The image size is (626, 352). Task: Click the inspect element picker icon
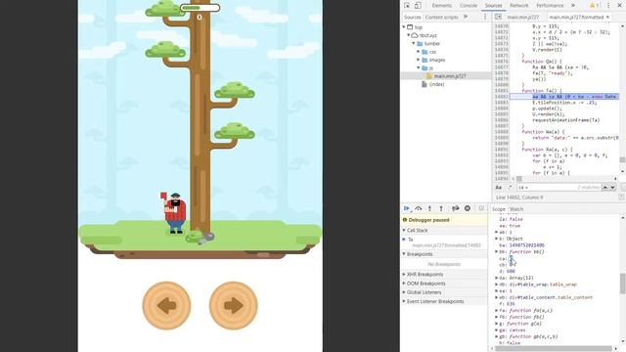407,5
